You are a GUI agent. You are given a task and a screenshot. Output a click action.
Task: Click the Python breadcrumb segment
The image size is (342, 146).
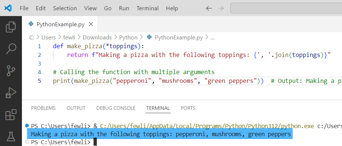(128, 38)
